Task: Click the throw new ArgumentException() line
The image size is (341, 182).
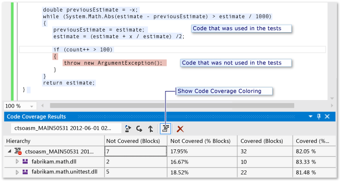Action: (113, 63)
